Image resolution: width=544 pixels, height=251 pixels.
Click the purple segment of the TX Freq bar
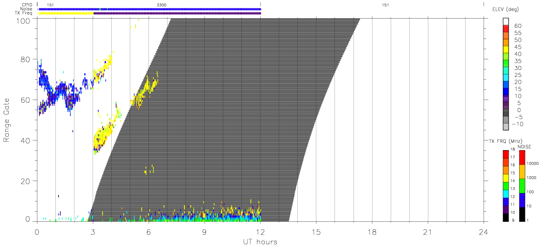pos(177,13)
